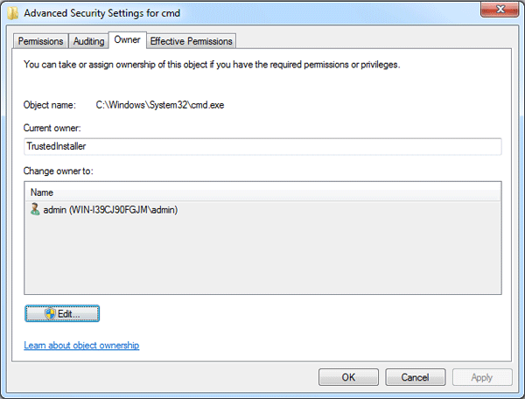Image resolution: width=525 pixels, height=399 pixels.
Task: Click the UAC shield icon on Edit
Action: [x=50, y=313]
